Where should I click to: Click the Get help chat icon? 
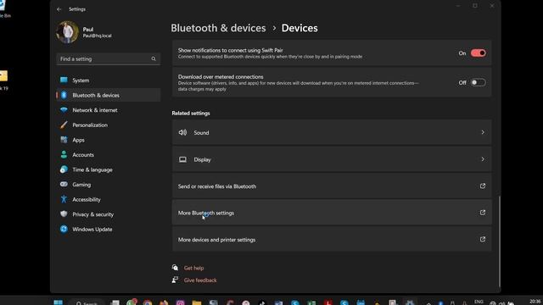(176, 268)
